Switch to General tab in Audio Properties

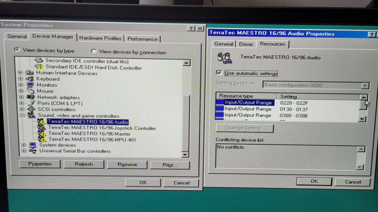pyautogui.click(x=223, y=44)
